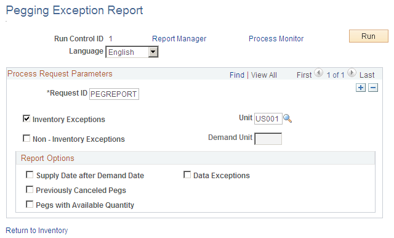Follow the Return to Inventory link

37,231
